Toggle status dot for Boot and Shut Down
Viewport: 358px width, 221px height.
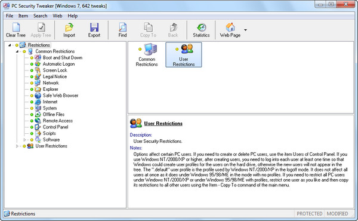pos(32,58)
